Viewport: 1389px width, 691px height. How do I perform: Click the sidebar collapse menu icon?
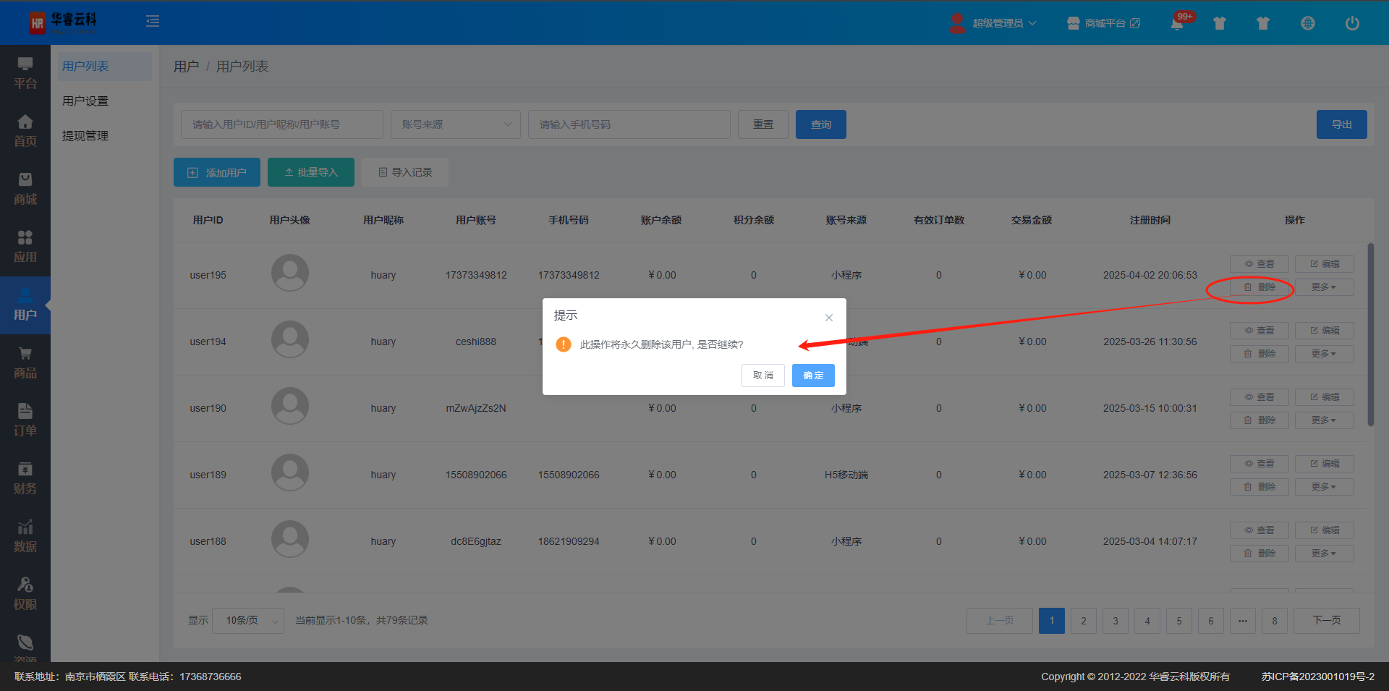coord(153,22)
